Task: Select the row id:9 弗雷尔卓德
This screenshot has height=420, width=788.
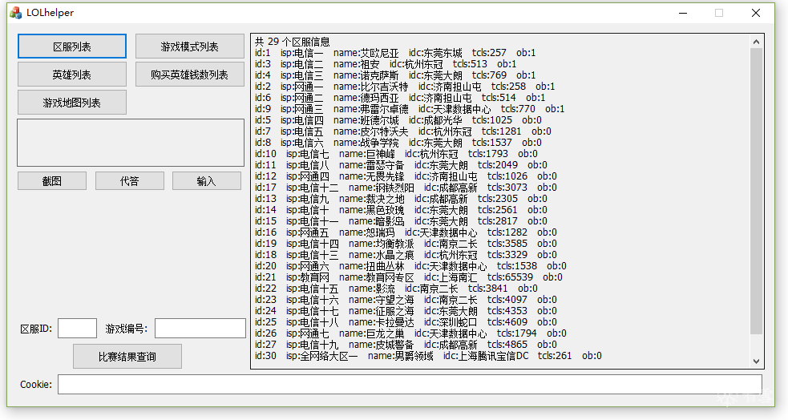Action: [x=410, y=109]
